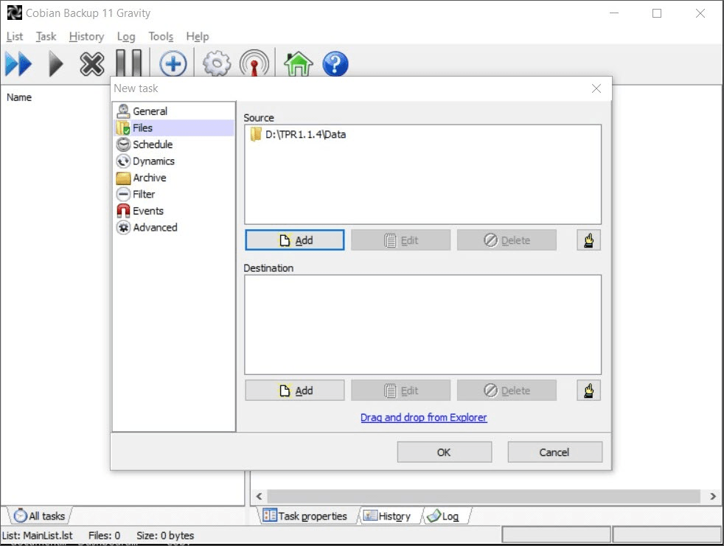Click the hand icon beside Source Delete
The image size is (724, 546).
[x=589, y=240]
